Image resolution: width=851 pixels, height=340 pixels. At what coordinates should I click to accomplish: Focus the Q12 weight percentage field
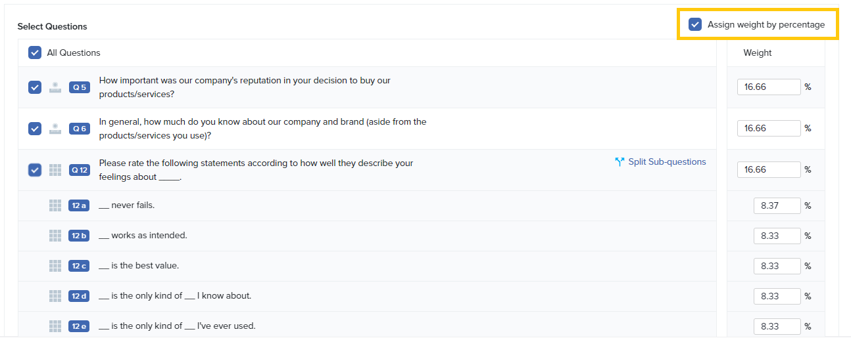point(768,169)
